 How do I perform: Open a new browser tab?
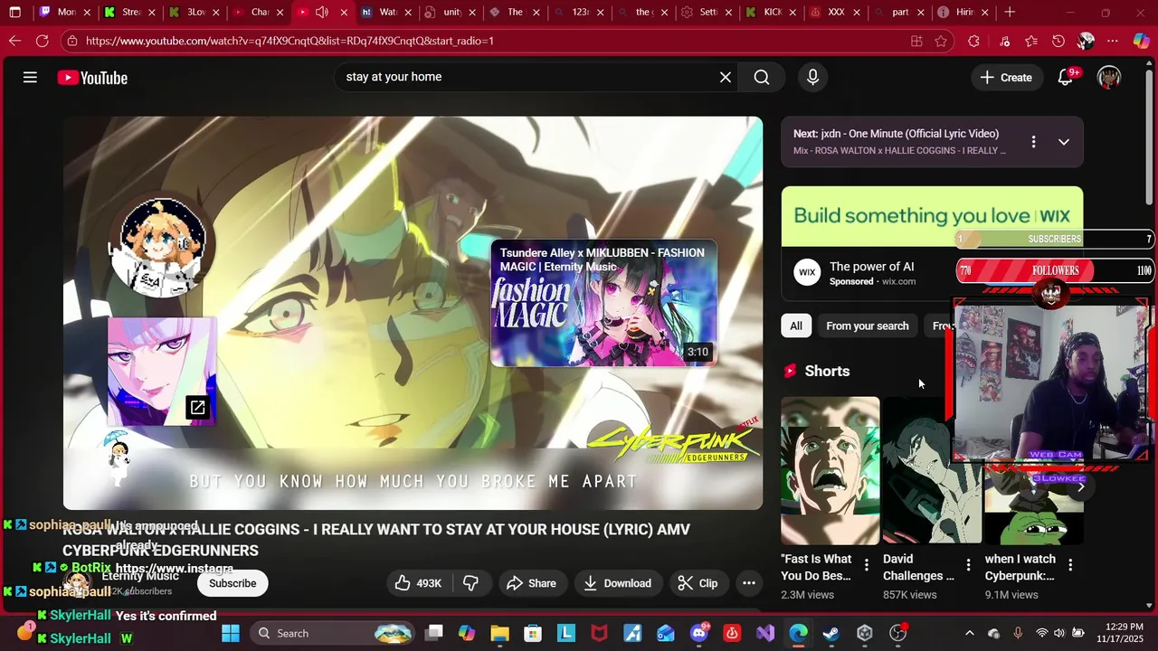coord(1010,13)
